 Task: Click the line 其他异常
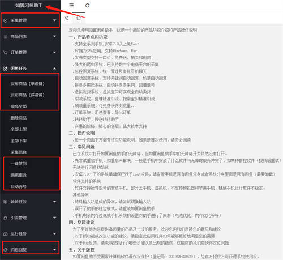tap(81, 195)
